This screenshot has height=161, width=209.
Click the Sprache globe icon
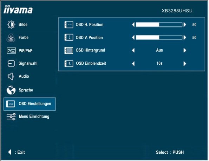tap(11, 90)
